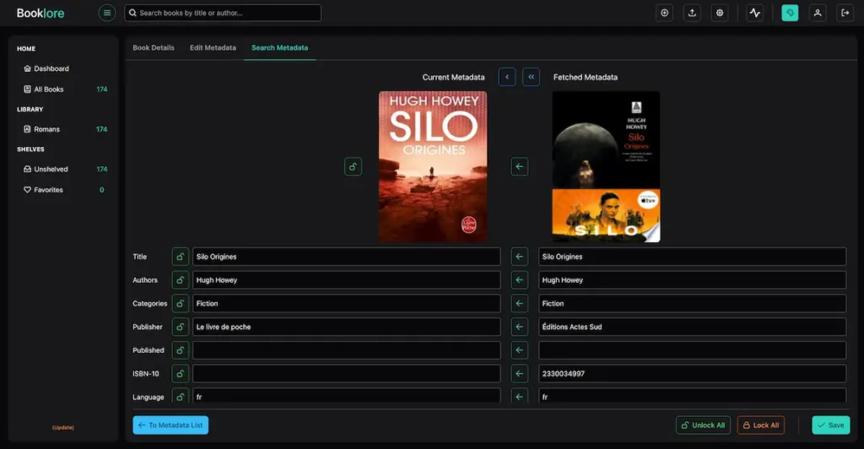Screen dimensions: 864x449
Task: Toggle the lock for the cover image
Action: [354, 166]
